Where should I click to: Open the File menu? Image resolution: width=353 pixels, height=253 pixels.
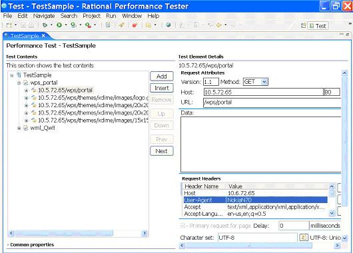click(7, 16)
